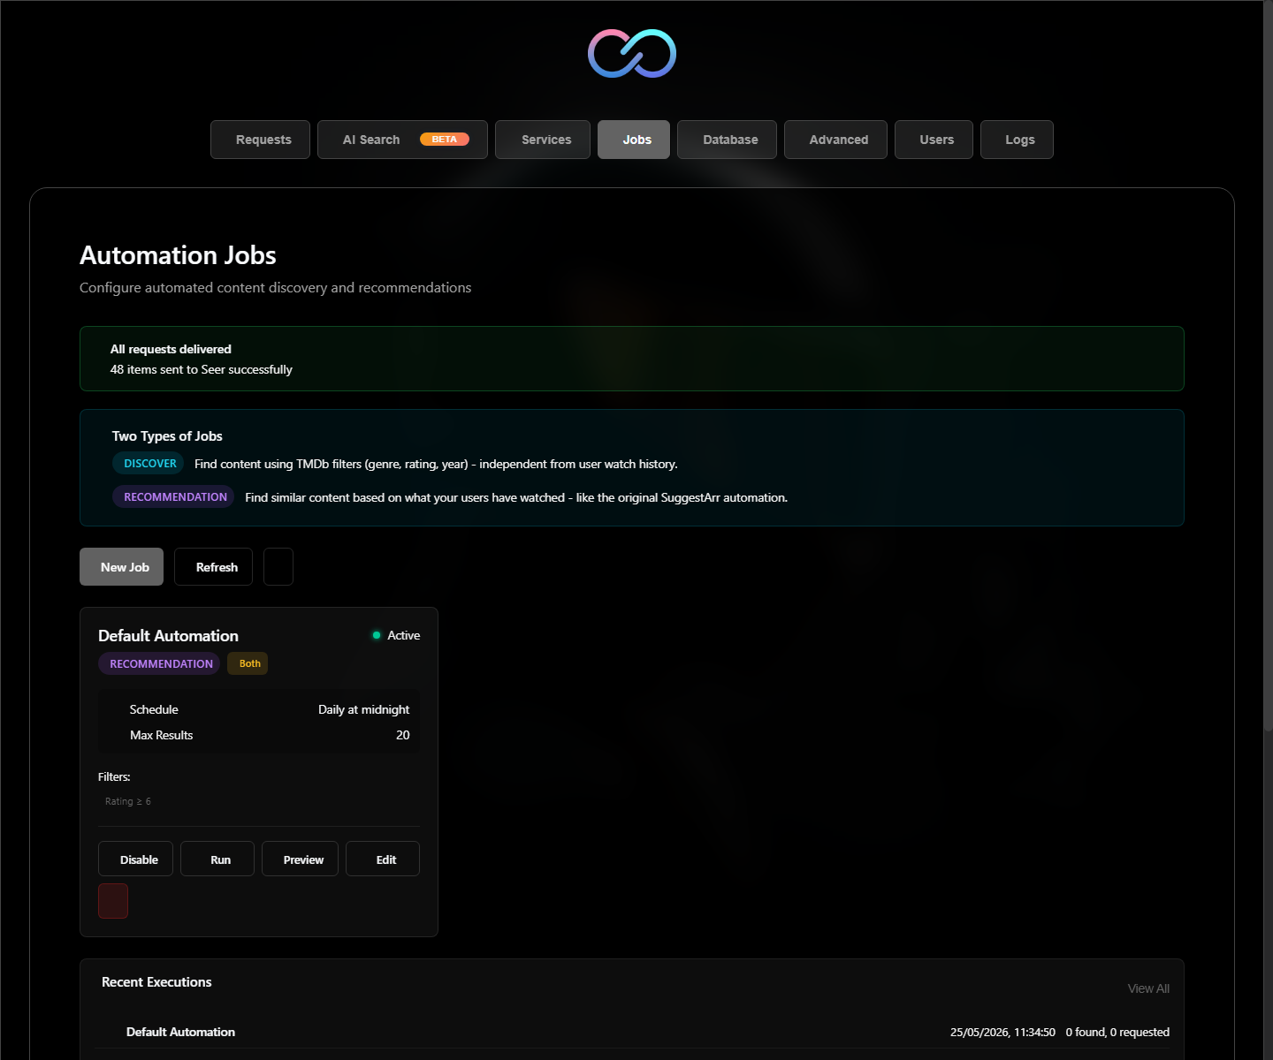Screen dimensions: 1273x1060
Task: Switch to the AI Search tab
Action: coord(402,140)
